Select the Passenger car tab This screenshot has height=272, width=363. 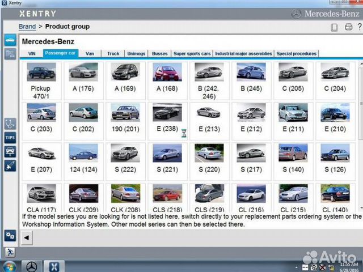pyautogui.click(x=61, y=53)
